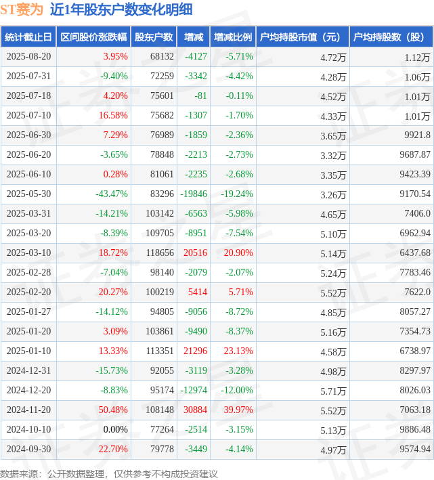This screenshot has height=480, width=434.
Task: Click the ST赛为 stock name in title
Action: [22, 10]
